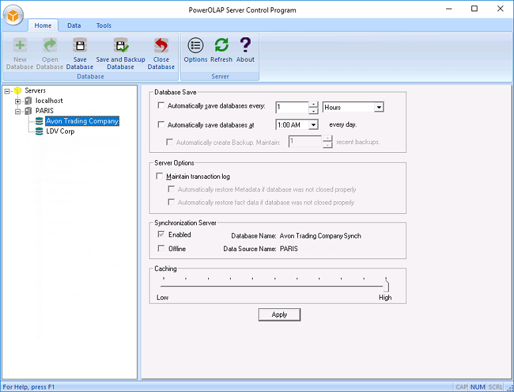This screenshot has height=392, width=514.
Task: Click the Save Database icon
Action: (80, 45)
